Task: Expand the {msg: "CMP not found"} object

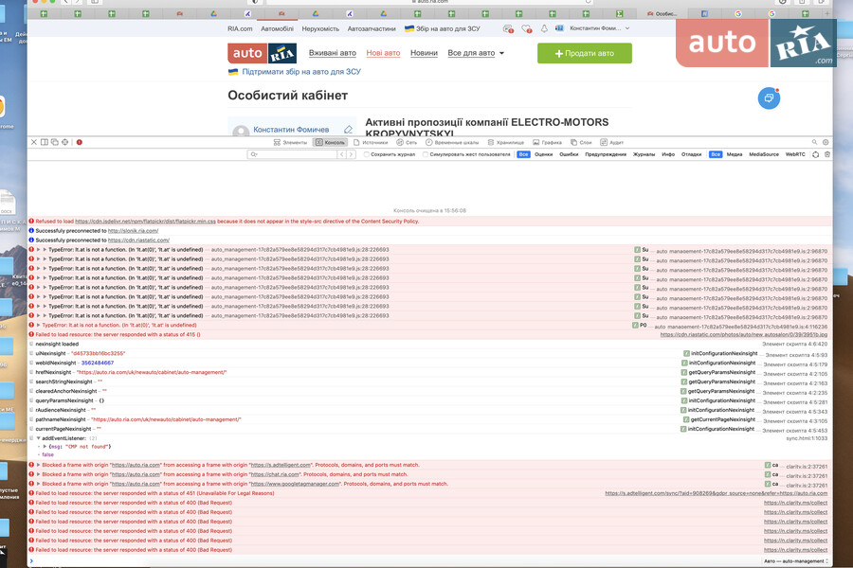Action: click(x=45, y=446)
